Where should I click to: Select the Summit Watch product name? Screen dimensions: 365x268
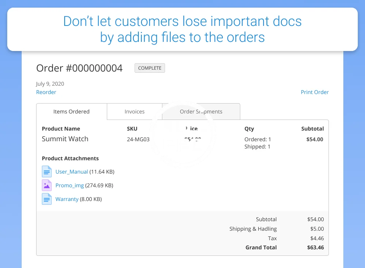click(65, 139)
